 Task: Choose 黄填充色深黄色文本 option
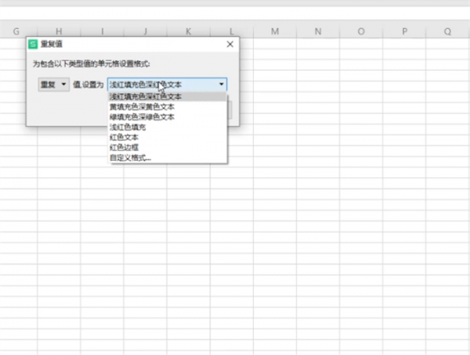tap(167, 107)
